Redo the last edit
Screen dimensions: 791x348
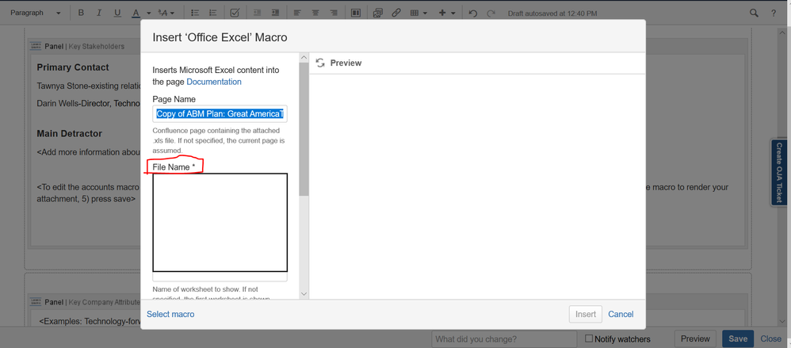[491, 13]
